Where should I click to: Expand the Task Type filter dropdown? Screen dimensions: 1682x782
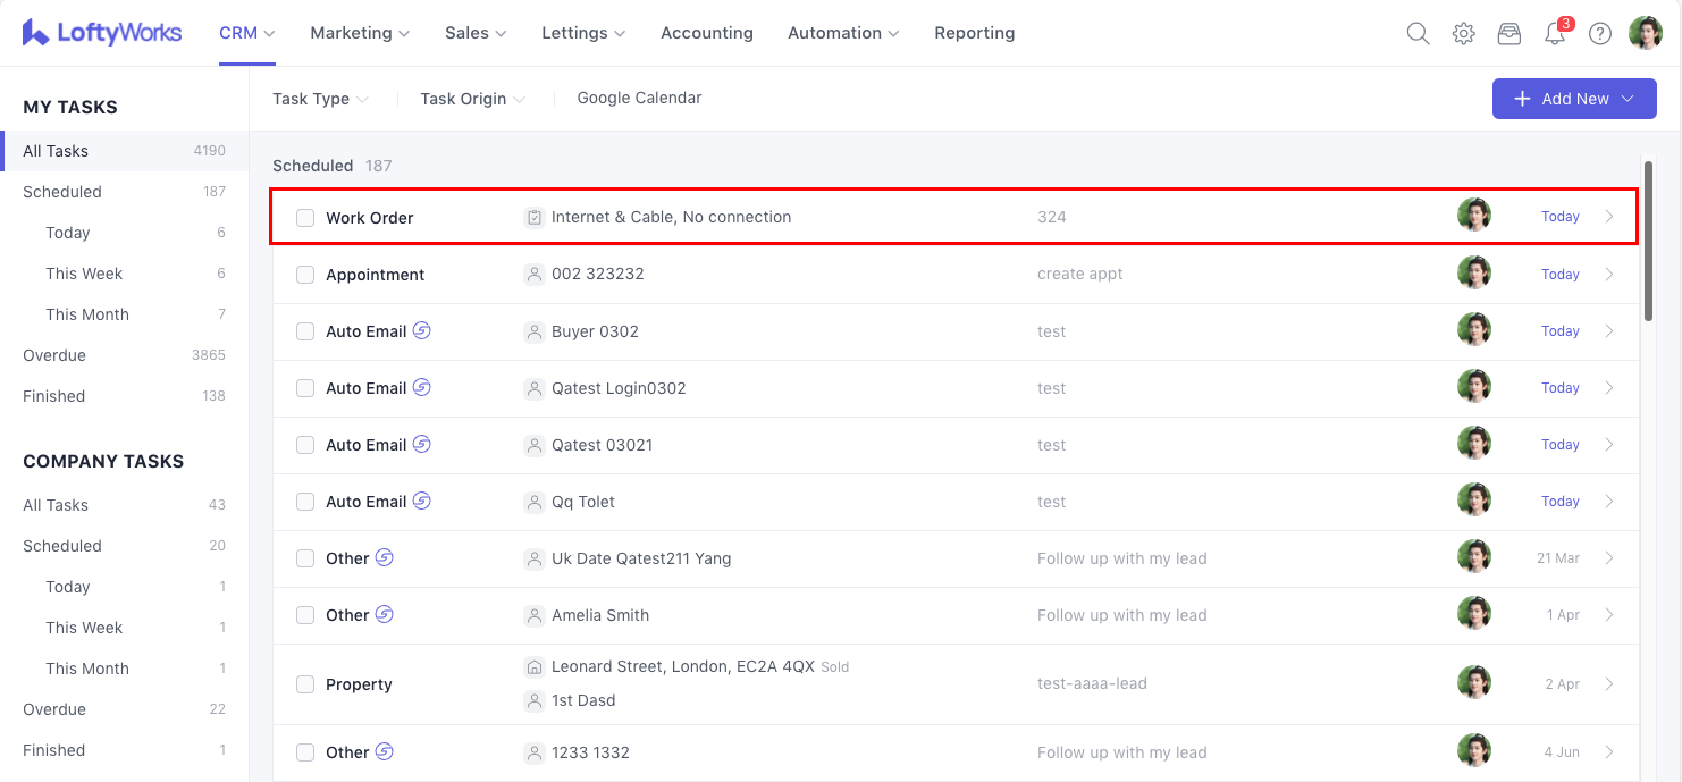click(x=320, y=99)
